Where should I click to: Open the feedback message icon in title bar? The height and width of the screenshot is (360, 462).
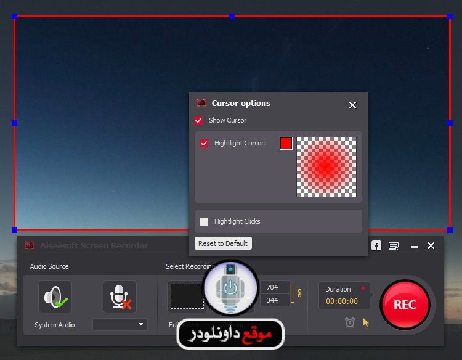[x=394, y=246]
